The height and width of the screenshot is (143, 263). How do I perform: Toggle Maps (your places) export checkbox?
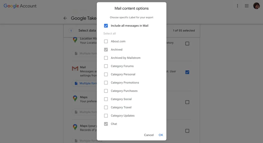187,131
